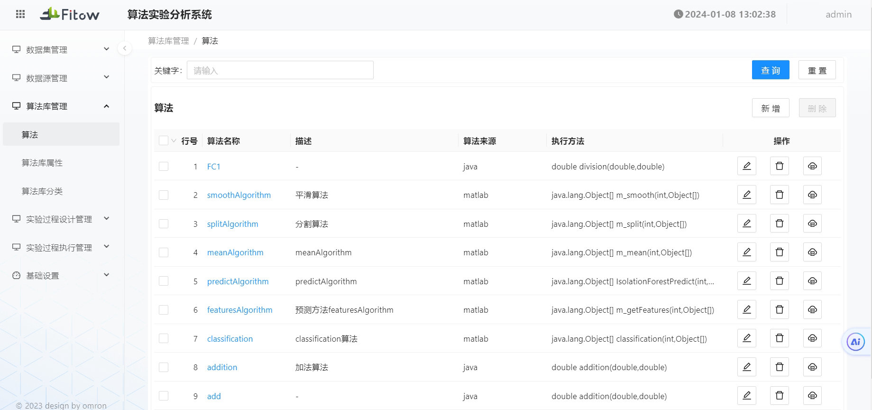Click the third action icon for smoothAlgorithm
Image resolution: width=872 pixels, height=410 pixels.
click(812, 195)
